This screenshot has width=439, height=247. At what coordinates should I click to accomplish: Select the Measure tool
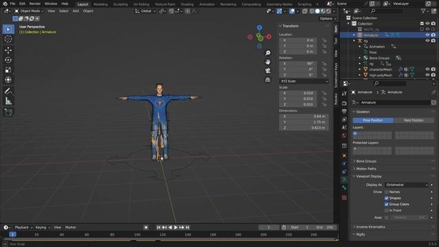pyautogui.click(x=8, y=101)
